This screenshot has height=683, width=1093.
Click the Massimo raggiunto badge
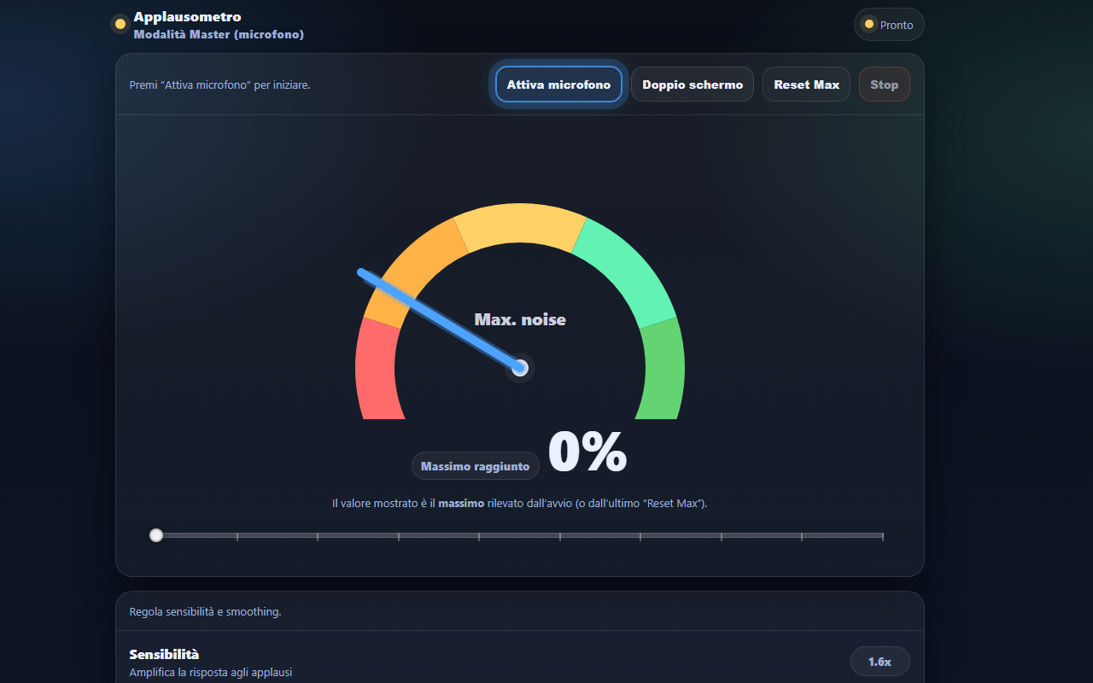(x=476, y=466)
